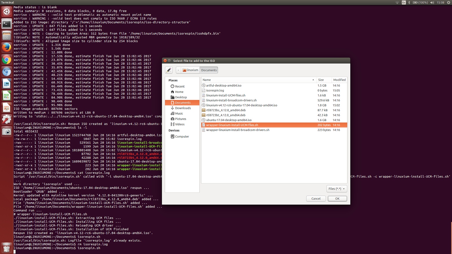Open Downloads in the Places sidebar
This screenshot has width=452, height=254.
(183, 108)
